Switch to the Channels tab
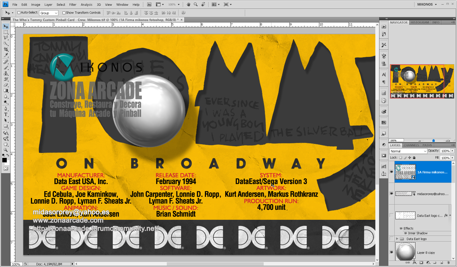The height and width of the screenshot is (267, 457). click(411, 145)
